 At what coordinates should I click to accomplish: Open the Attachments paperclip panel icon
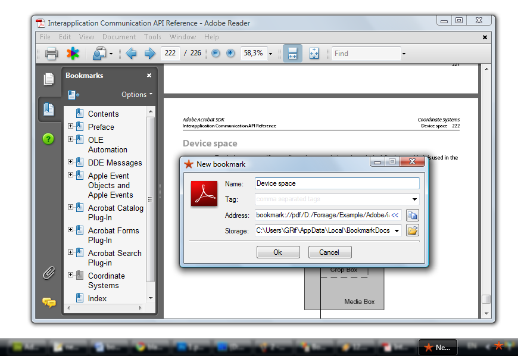pyautogui.click(x=49, y=273)
